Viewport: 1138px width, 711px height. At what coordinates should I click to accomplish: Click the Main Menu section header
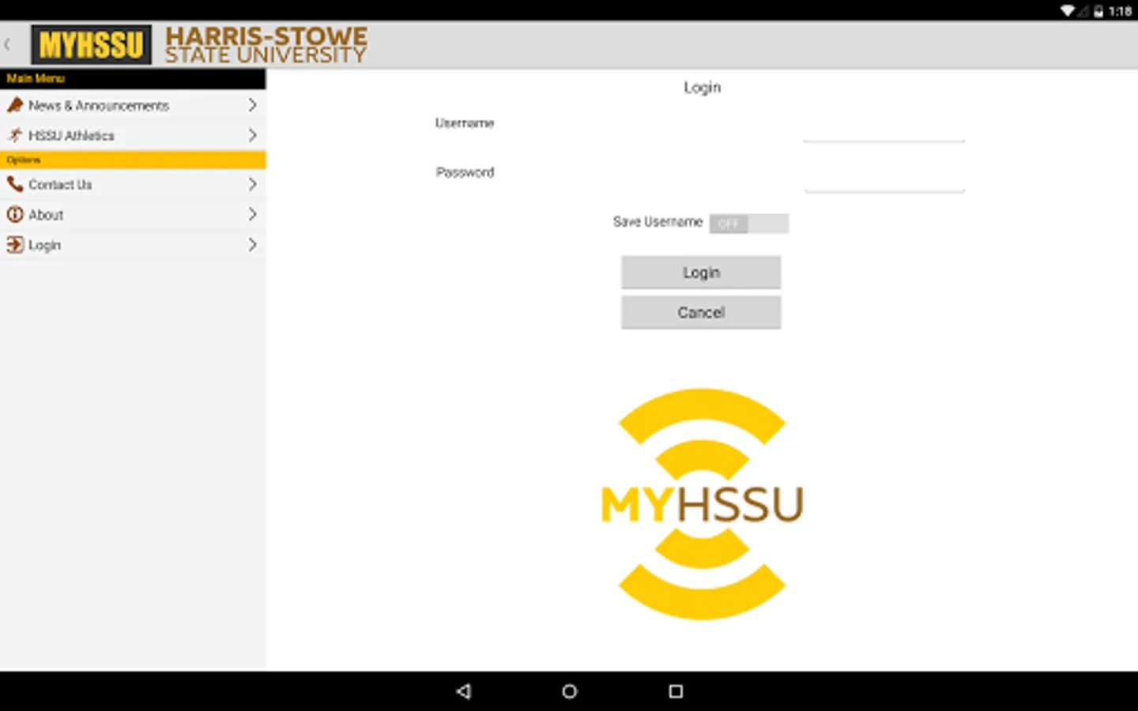133,78
